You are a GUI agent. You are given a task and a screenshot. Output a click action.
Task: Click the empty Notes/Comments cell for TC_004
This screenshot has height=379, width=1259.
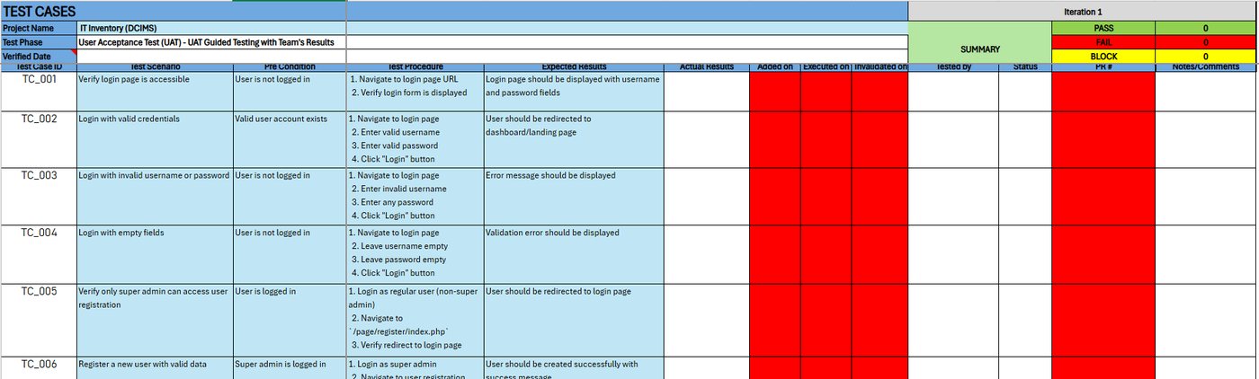pos(1206,254)
